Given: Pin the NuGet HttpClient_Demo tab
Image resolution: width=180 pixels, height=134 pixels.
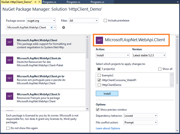Looking at the screenshot, I should pyautogui.click(x=35, y=2).
